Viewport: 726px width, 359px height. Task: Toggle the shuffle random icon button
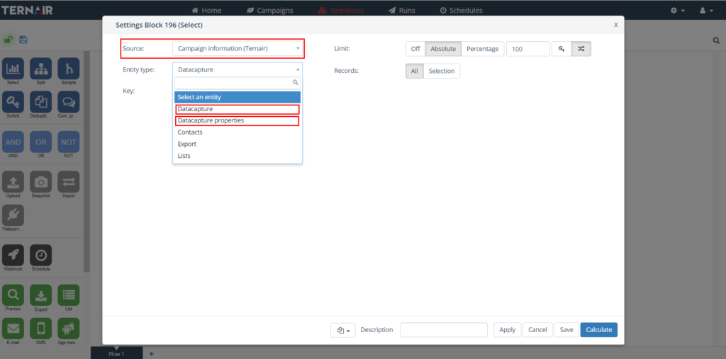581,49
